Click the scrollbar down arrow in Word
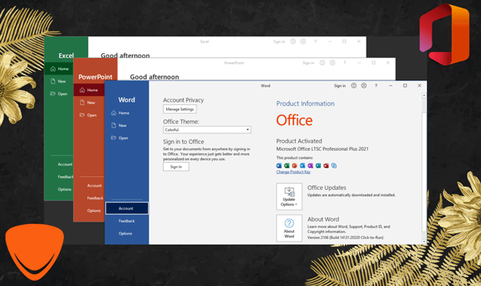 coord(424,242)
